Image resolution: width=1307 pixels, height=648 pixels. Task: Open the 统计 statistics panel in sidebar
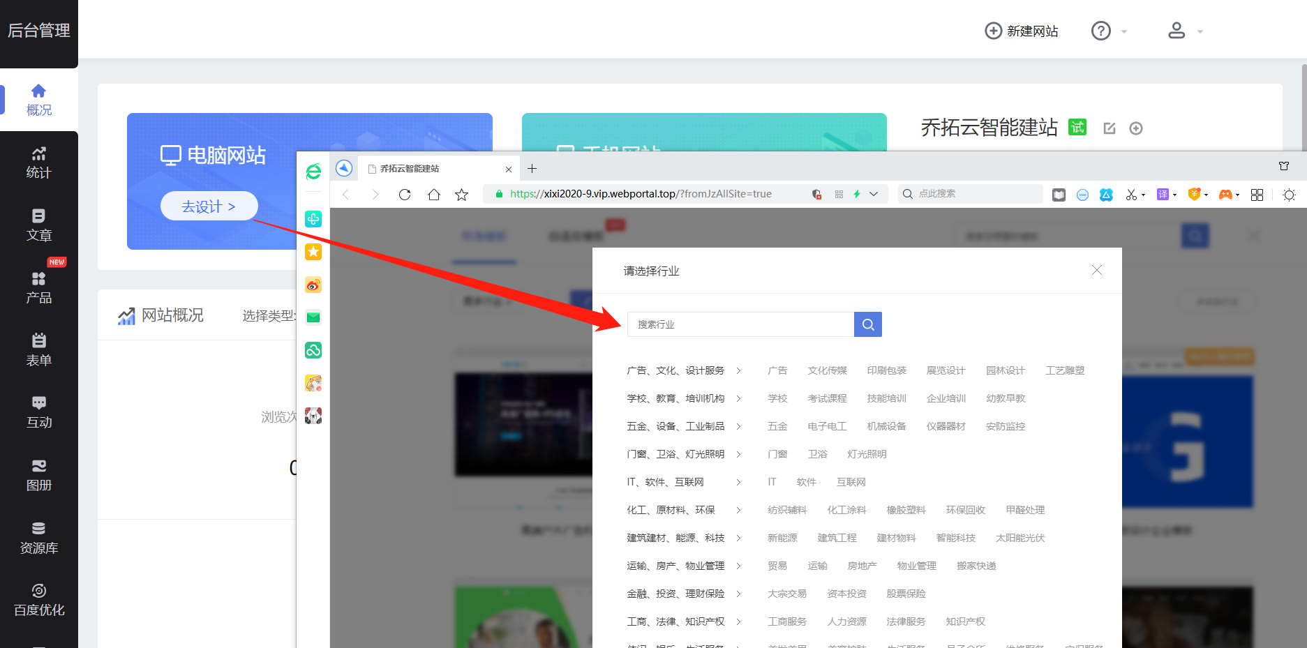pyautogui.click(x=38, y=162)
